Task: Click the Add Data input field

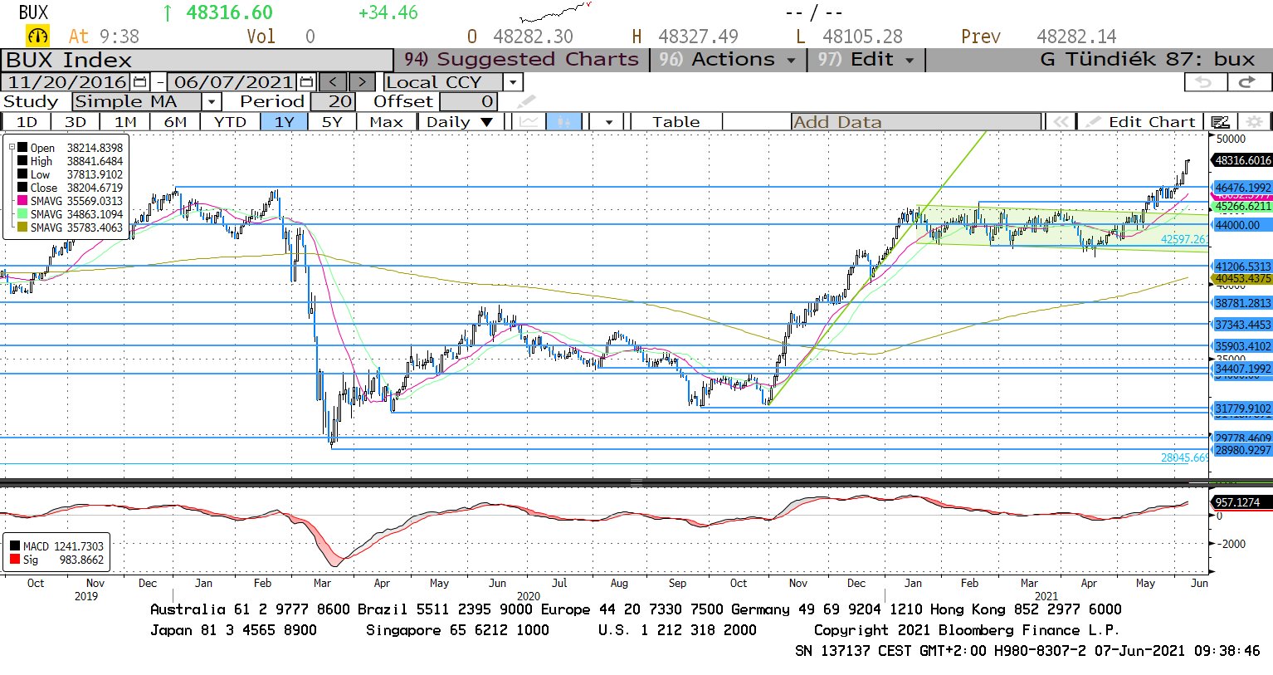Action: (916, 122)
